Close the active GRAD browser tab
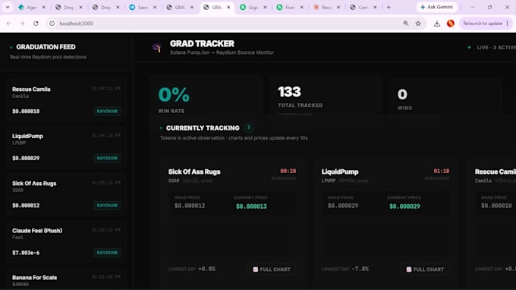The height and width of the screenshot is (290, 516). 228,8
